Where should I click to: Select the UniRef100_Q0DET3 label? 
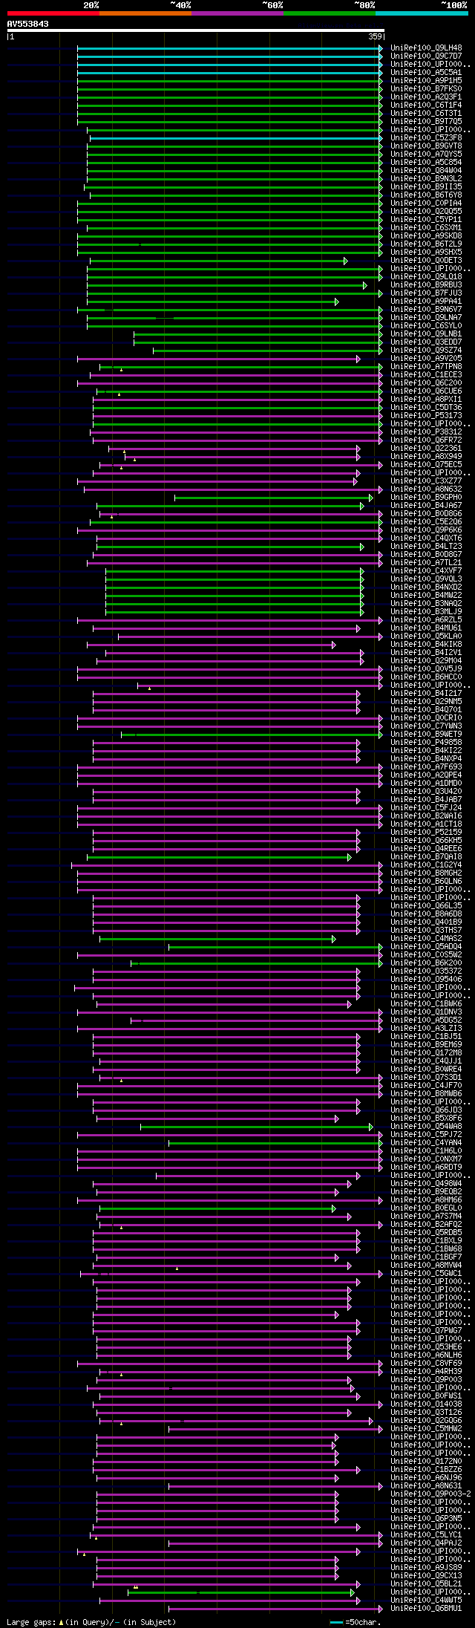(426, 261)
